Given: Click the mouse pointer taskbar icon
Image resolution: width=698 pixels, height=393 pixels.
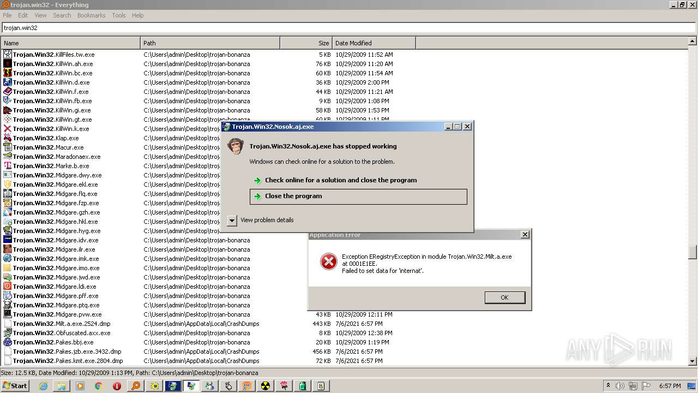Looking at the screenshot, I should tap(228, 386).
